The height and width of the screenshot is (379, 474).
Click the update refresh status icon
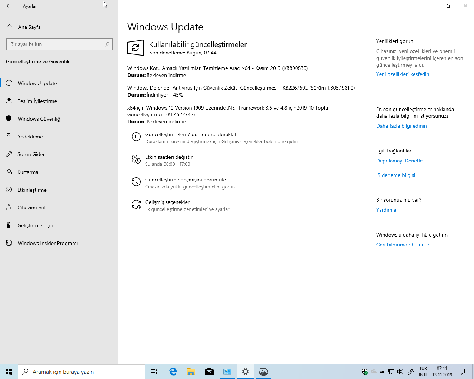pos(136,48)
